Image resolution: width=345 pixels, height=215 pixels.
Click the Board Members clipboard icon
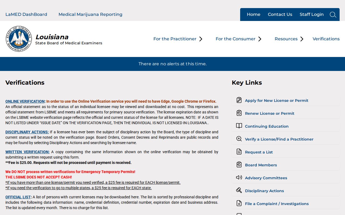pos(239,165)
